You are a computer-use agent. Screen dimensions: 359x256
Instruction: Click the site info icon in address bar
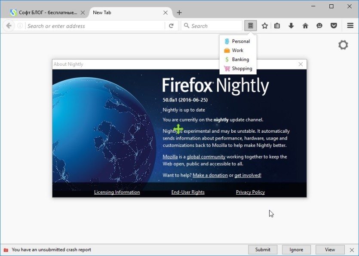[x=20, y=26]
